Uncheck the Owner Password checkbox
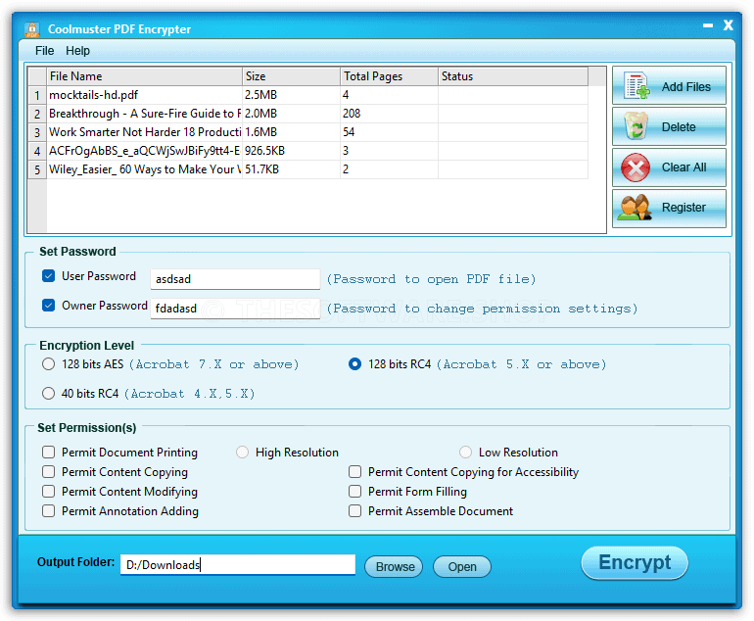Viewport: 754px width, 621px height. (x=49, y=305)
